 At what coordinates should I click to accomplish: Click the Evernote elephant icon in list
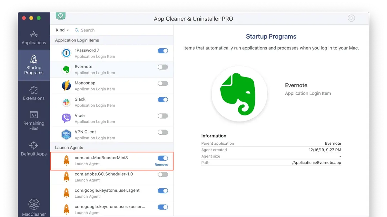pos(66,69)
